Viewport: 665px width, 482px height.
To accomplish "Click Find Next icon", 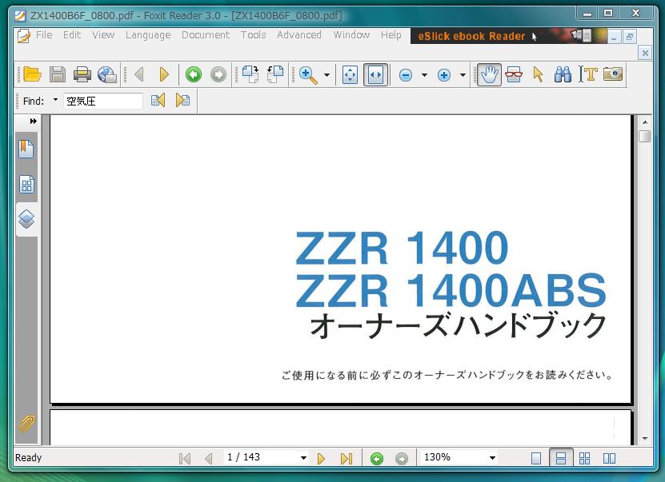I will [182, 101].
